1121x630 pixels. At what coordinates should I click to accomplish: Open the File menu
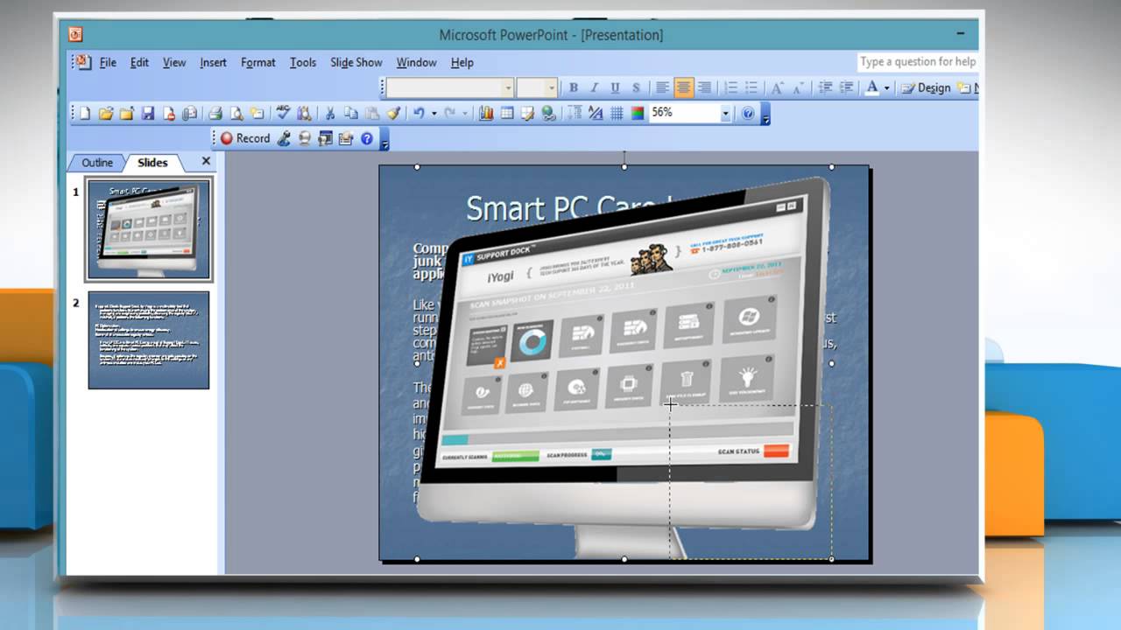[108, 62]
